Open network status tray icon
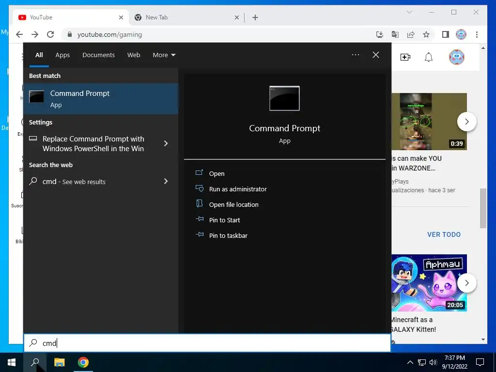 coord(422,362)
